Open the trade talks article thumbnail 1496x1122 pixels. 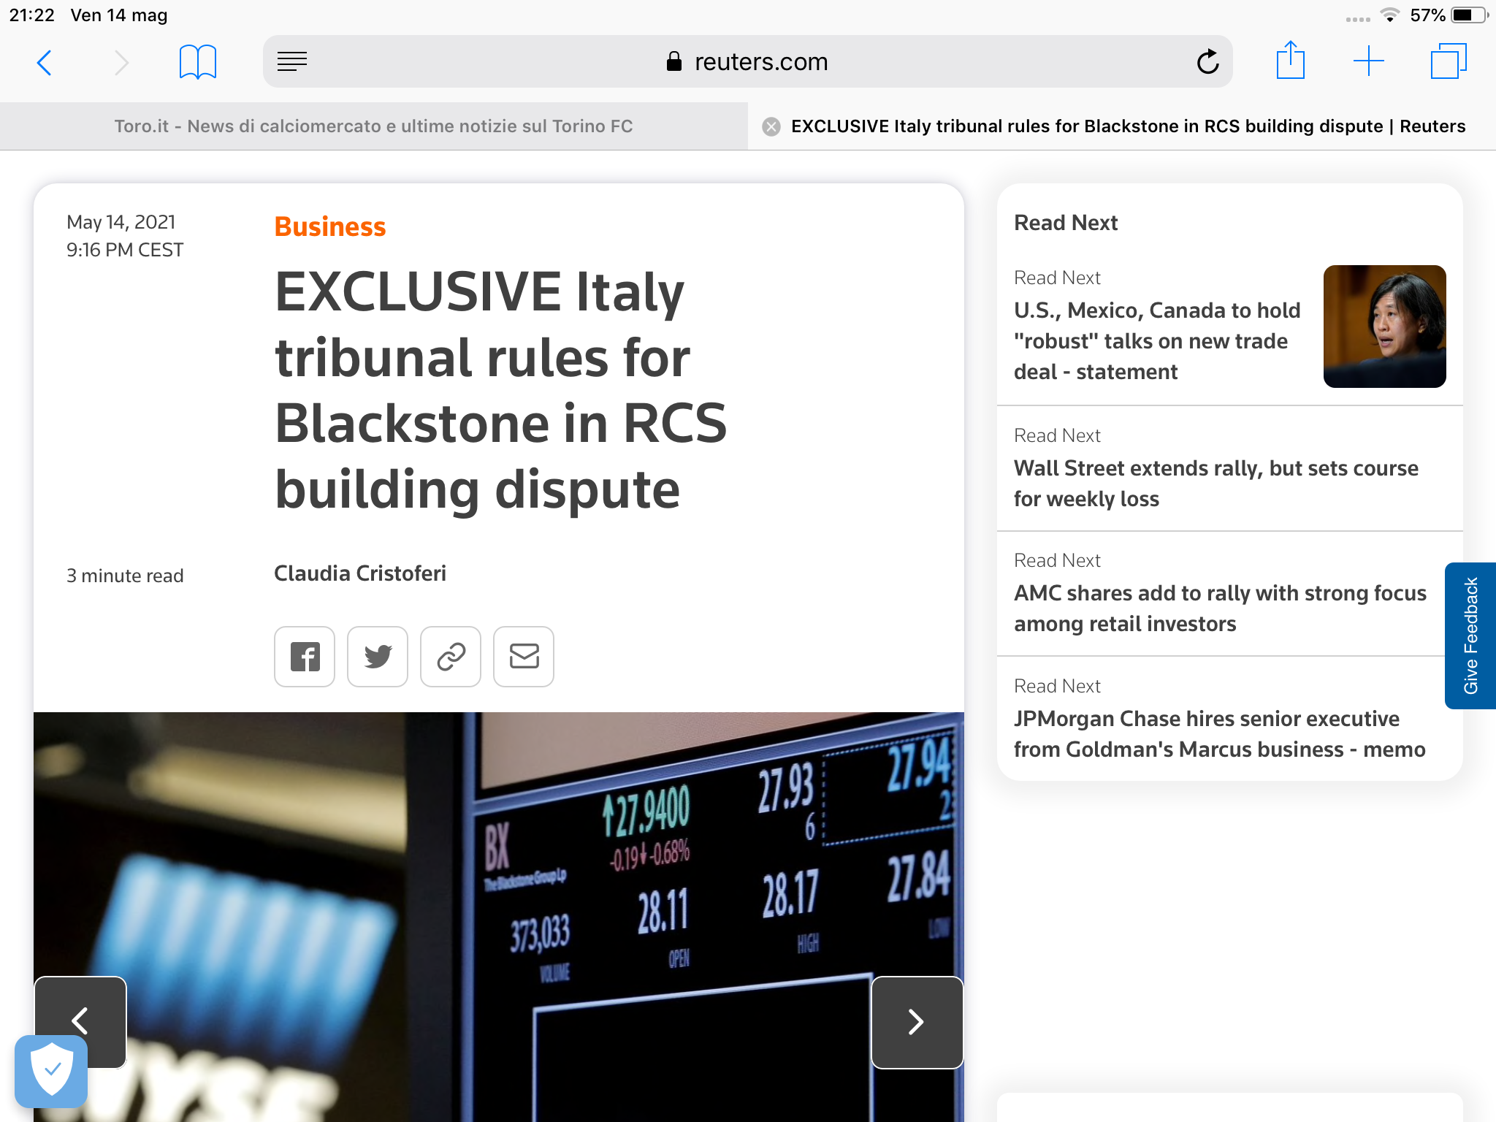(1384, 327)
